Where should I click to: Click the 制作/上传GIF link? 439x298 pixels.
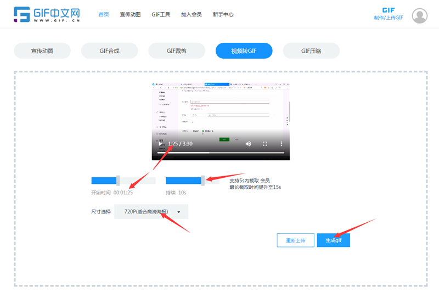point(389,18)
